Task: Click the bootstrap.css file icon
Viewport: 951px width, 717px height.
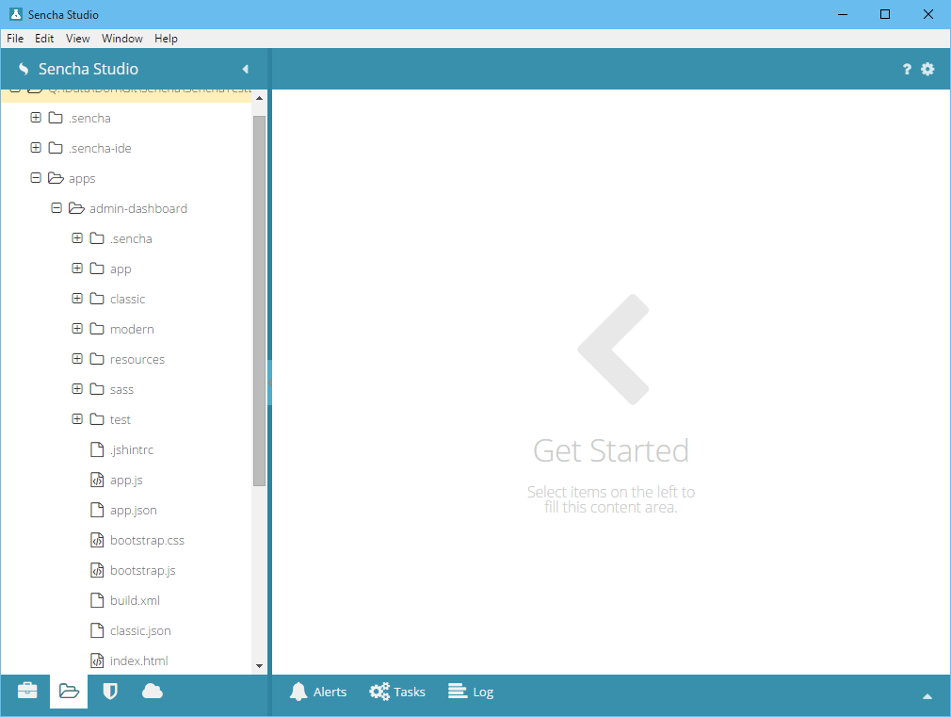Action: (x=97, y=540)
